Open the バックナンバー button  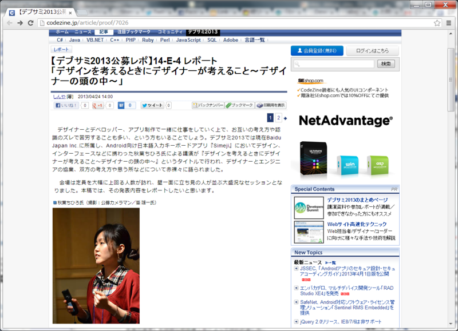[208, 105]
